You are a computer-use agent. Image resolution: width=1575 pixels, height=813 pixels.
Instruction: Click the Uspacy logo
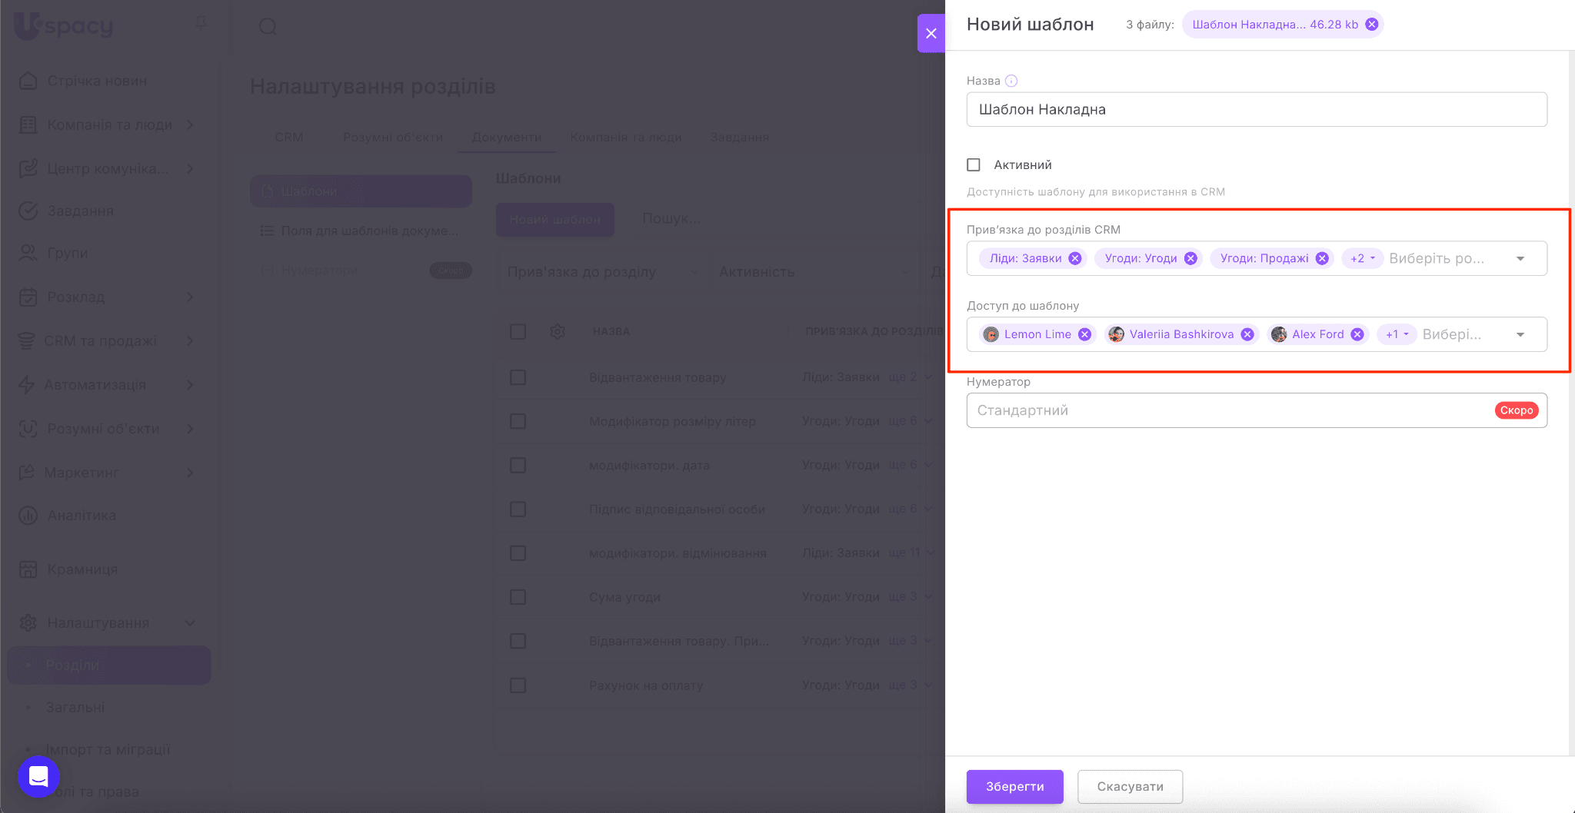click(65, 25)
